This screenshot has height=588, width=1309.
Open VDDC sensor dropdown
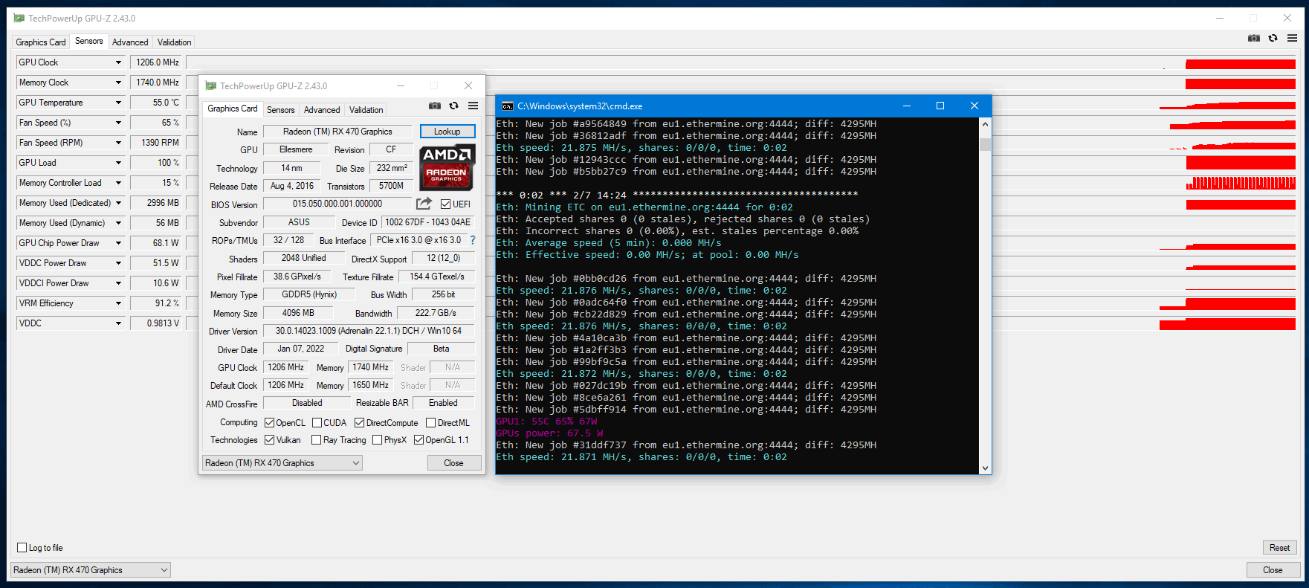(x=118, y=323)
